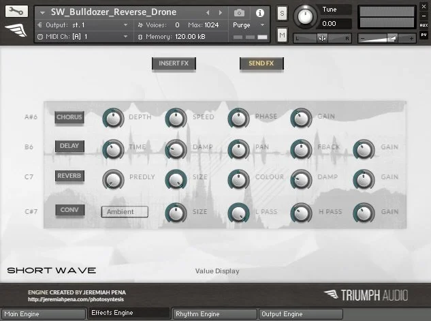Viewport: 431px width, 321px height.
Task: Click the Chorus SPEED knob
Action: click(176, 118)
